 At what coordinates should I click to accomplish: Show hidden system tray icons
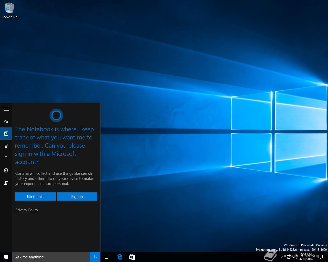pyautogui.click(x=283, y=257)
